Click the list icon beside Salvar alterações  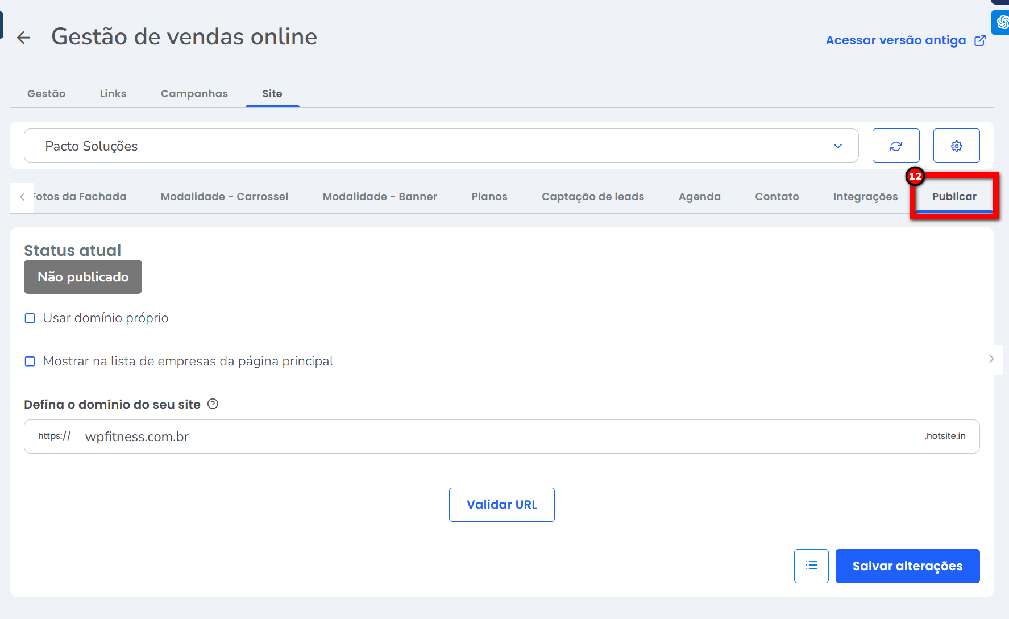point(811,566)
